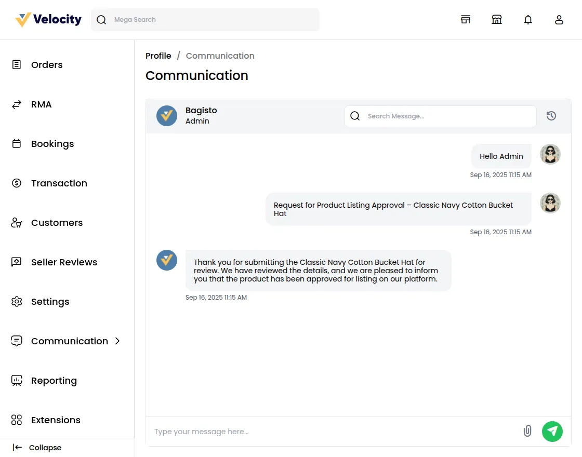View chat history via the clock icon
Image resolution: width=582 pixels, height=457 pixels.
pos(551,116)
